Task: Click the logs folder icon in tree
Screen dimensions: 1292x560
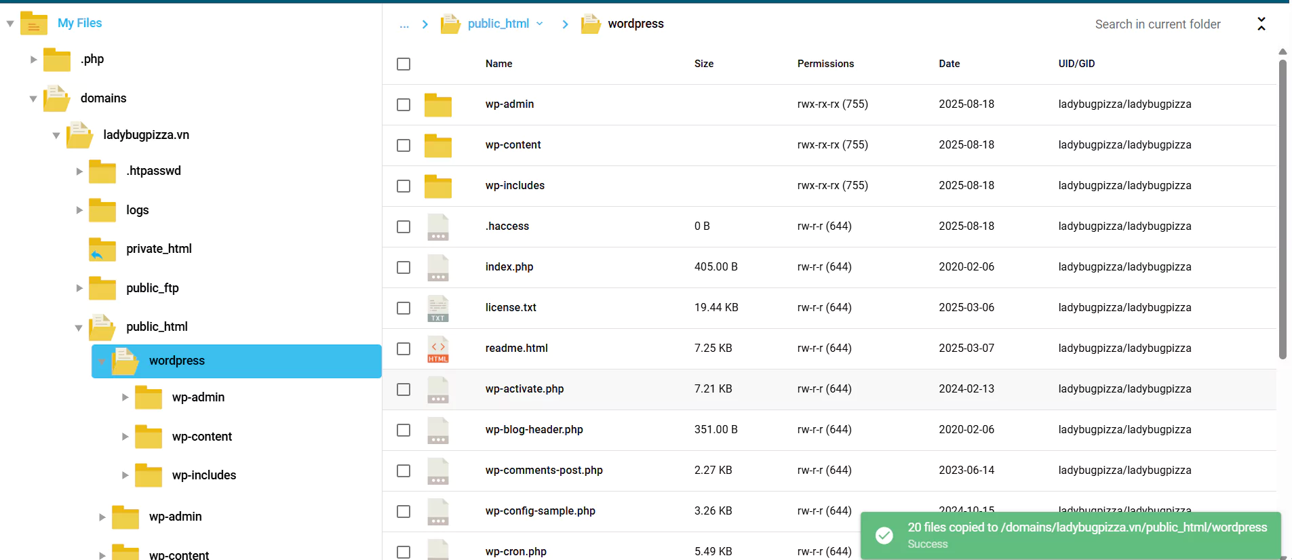Action: (102, 210)
